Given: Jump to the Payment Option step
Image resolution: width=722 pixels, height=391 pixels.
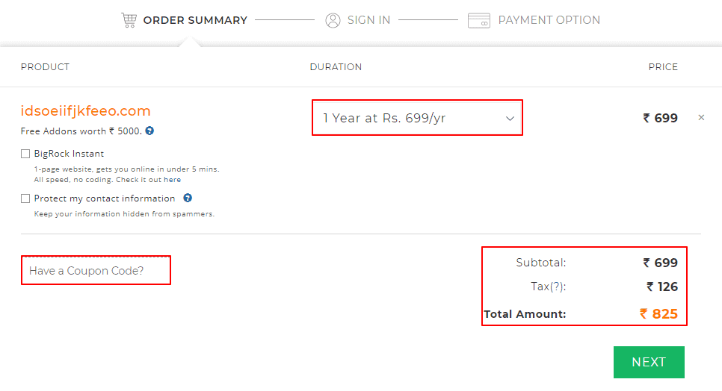Looking at the screenshot, I should coord(549,20).
